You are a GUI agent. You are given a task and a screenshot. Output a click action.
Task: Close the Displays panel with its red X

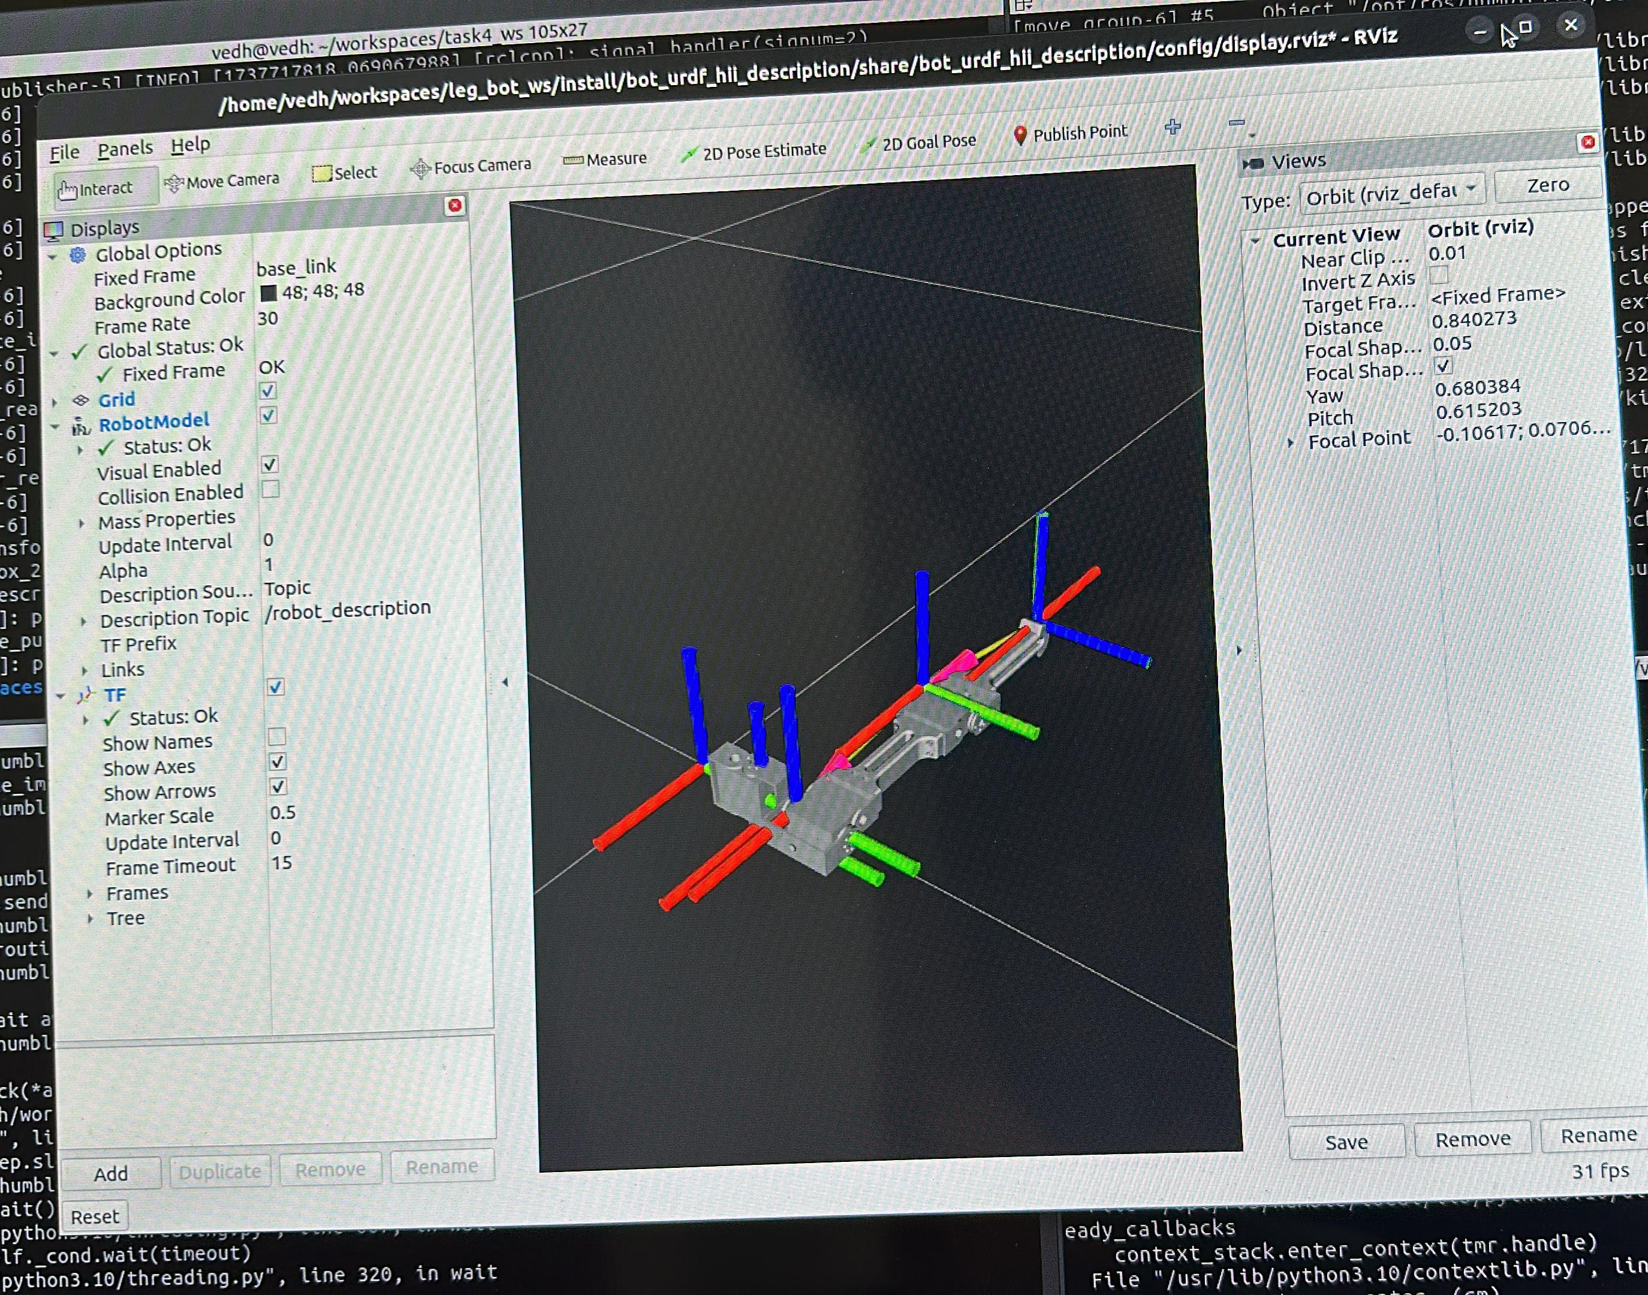click(x=455, y=204)
